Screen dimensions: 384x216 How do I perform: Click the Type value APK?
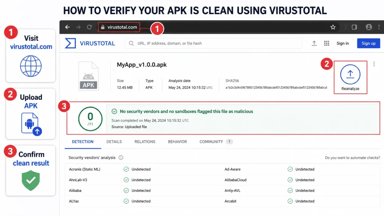coord(149,87)
